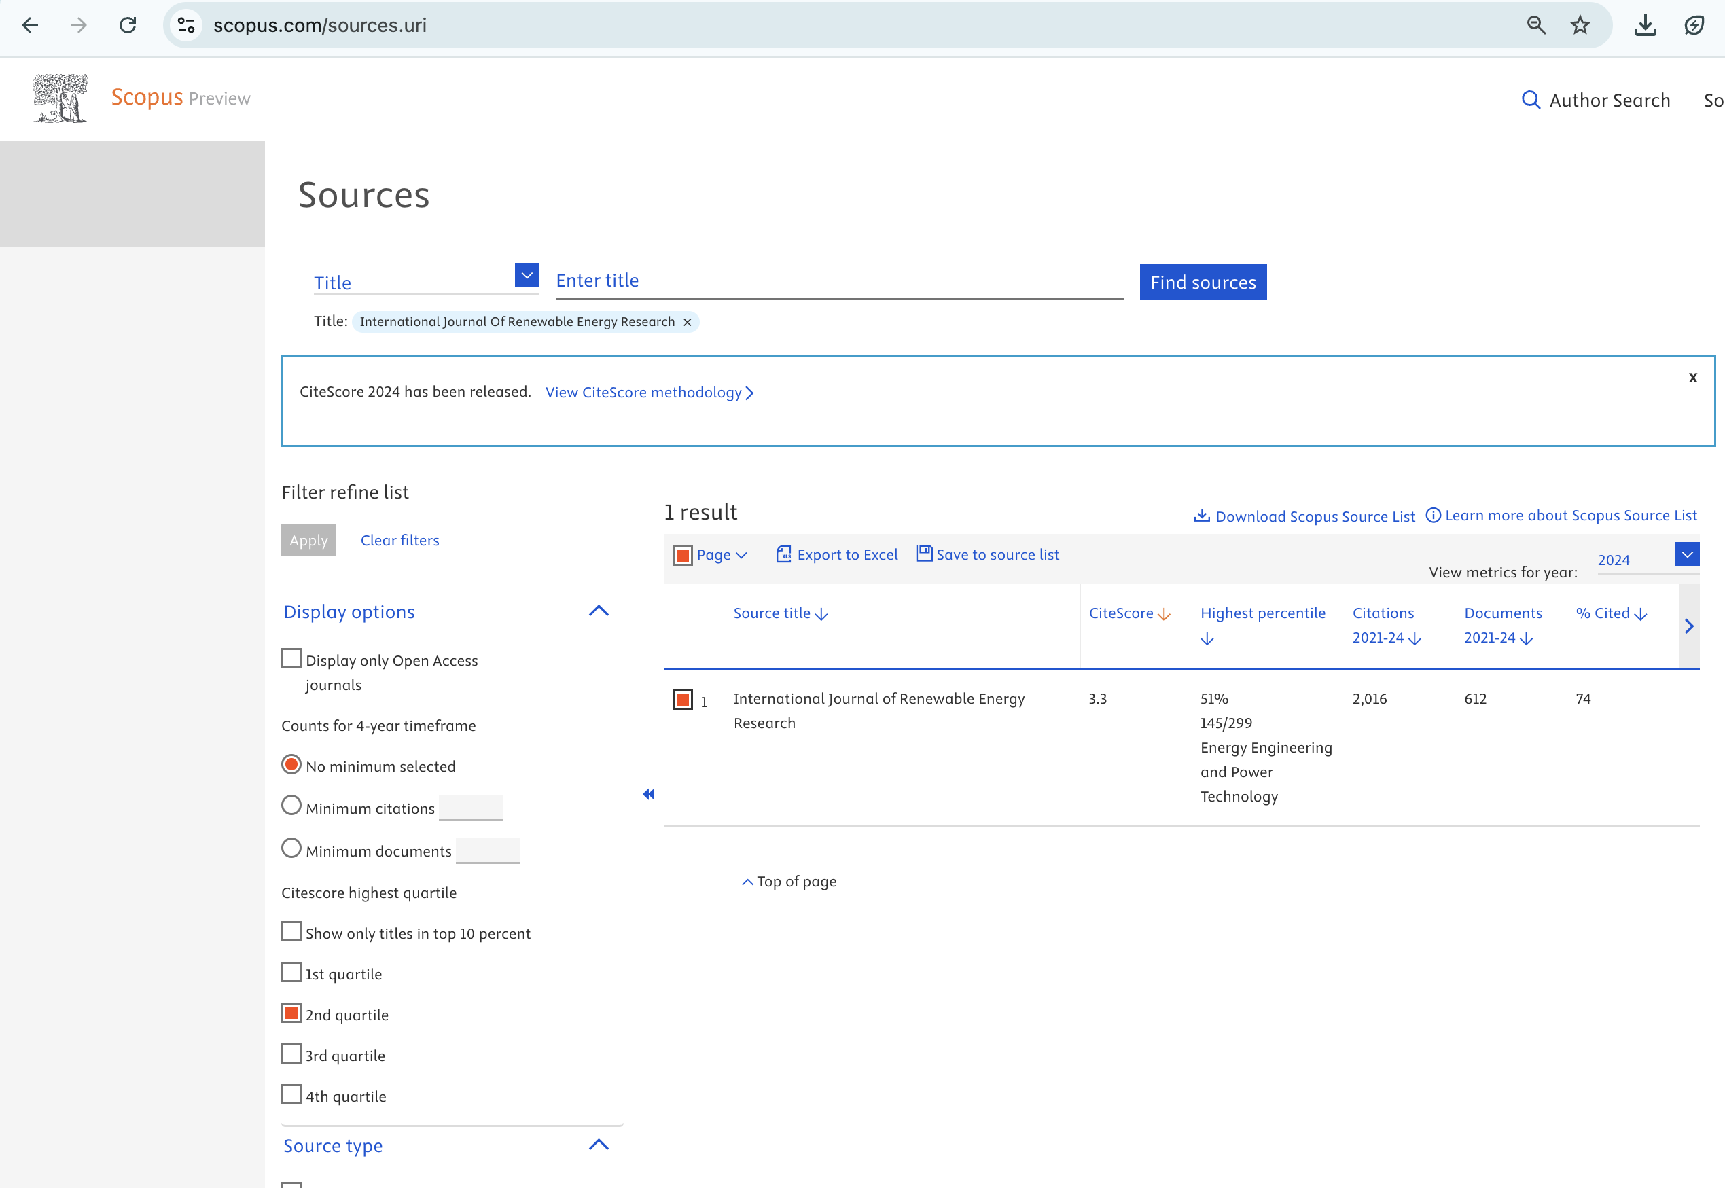Click Download Scopus Source List link
1725x1188 pixels.
click(x=1315, y=517)
